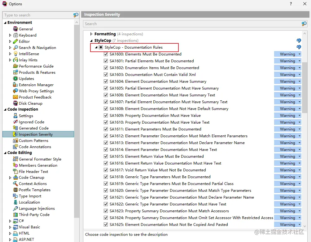Click the Updates green icon
This screenshot has width=311, height=242.
pyautogui.click(x=15, y=78)
